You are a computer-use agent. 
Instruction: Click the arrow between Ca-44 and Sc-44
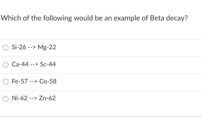tap(34, 64)
